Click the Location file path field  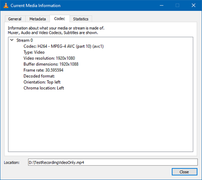113,162
